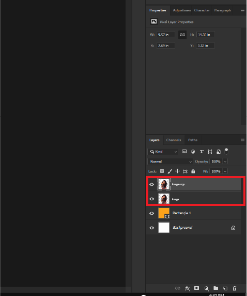Click the W width input field
Image resolution: width=247 pixels, height=296 pixels.
[165, 35]
